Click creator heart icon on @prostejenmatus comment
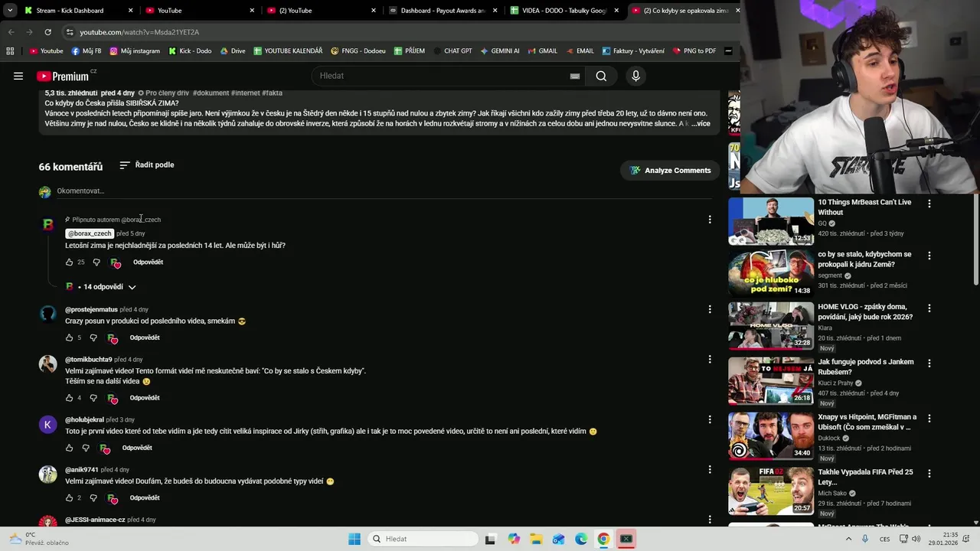980x551 pixels. coord(113,338)
